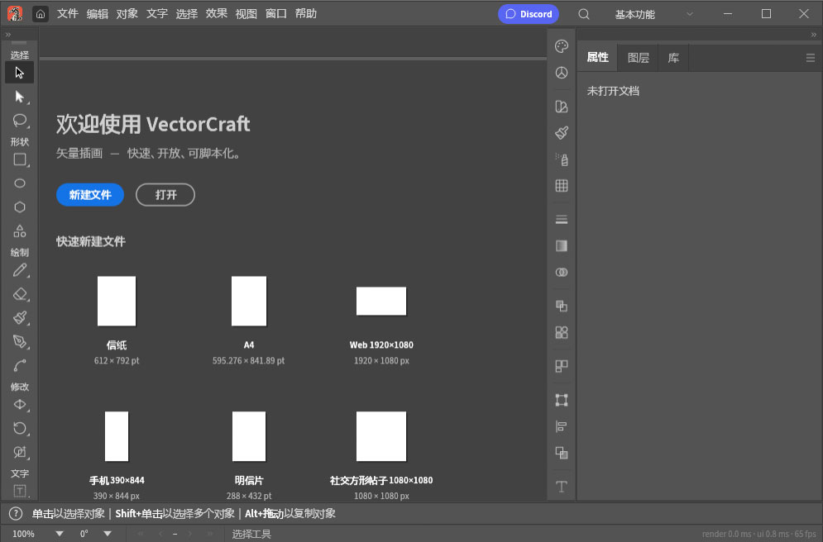Open the stroke lines panel
Screen dimensions: 823x542
[x=562, y=220]
